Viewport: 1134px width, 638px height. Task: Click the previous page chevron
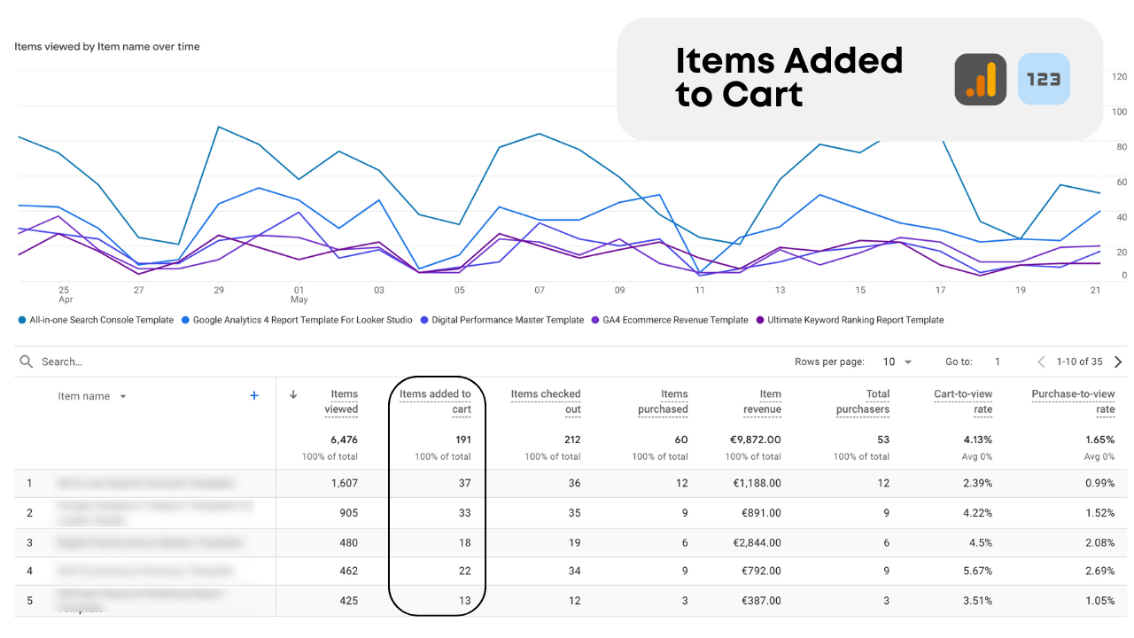(x=1041, y=362)
